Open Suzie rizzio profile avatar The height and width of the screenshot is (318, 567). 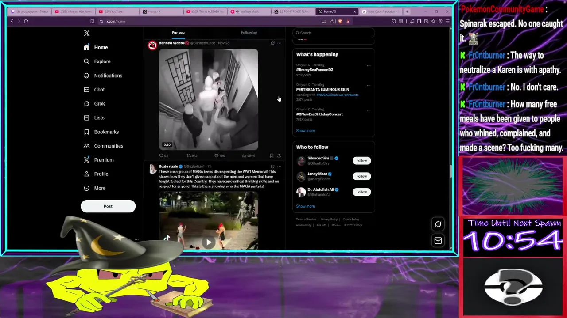pyautogui.click(x=152, y=169)
